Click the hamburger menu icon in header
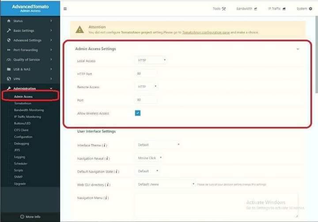This screenshot has height=222, width=318. pyautogui.click(x=65, y=8)
